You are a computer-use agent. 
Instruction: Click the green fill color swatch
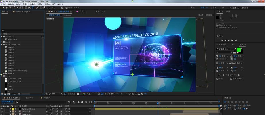pyautogui.click(x=239, y=50)
